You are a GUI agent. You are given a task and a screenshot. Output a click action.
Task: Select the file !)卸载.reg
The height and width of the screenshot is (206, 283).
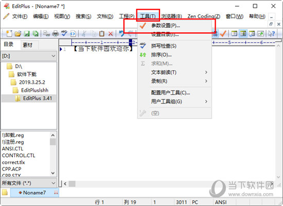coord(13,135)
